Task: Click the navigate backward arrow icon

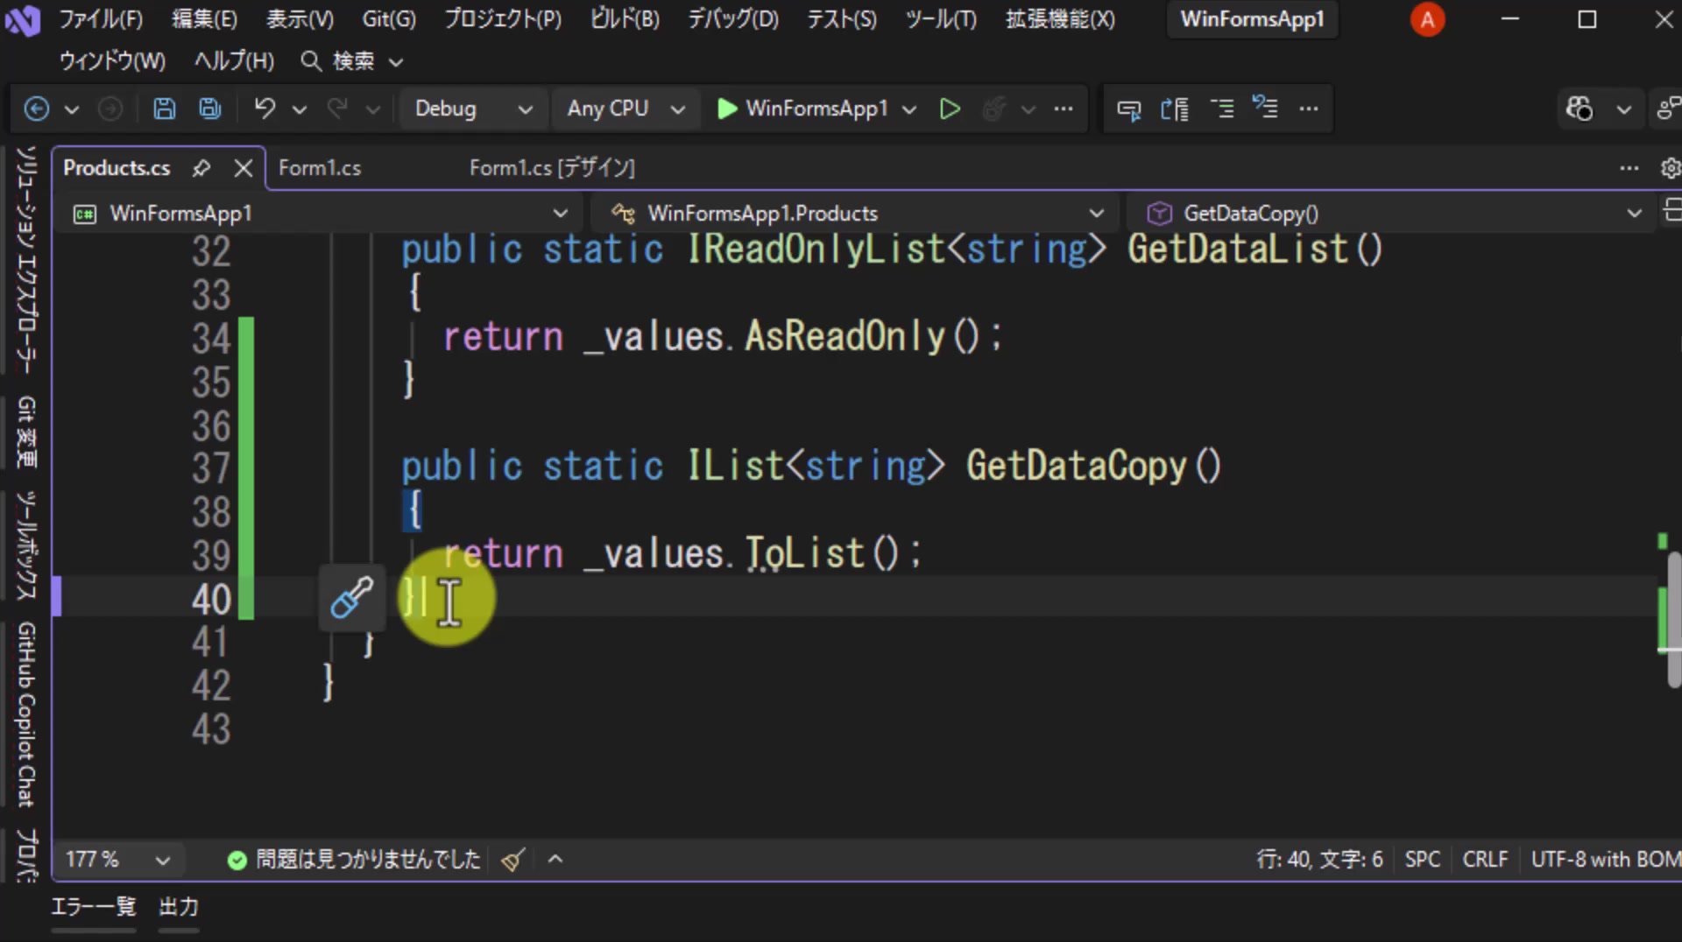Action: 36,109
